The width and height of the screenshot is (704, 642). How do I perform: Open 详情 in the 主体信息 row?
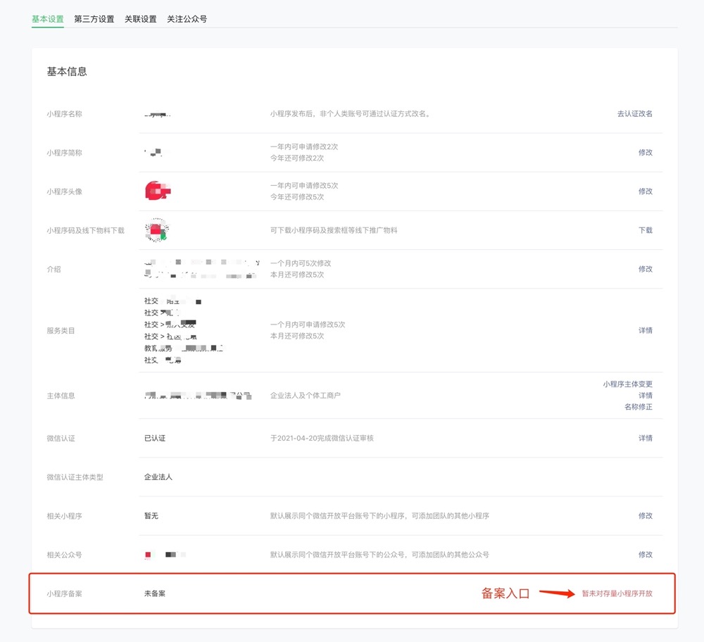(x=645, y=396)
